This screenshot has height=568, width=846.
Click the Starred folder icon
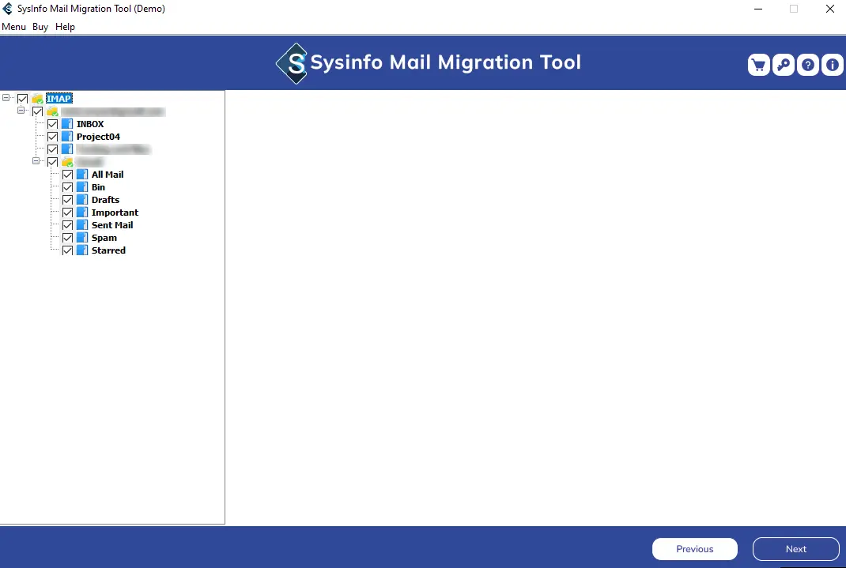(82, 250)
